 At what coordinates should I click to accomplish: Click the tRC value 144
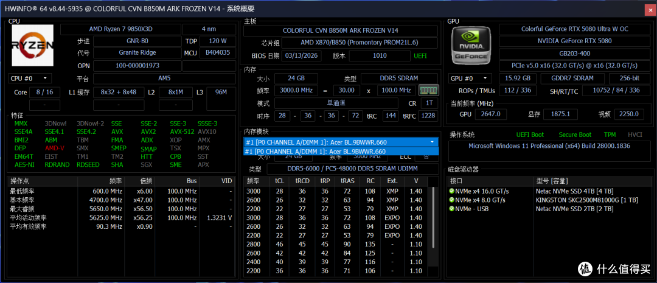[391, 116]
